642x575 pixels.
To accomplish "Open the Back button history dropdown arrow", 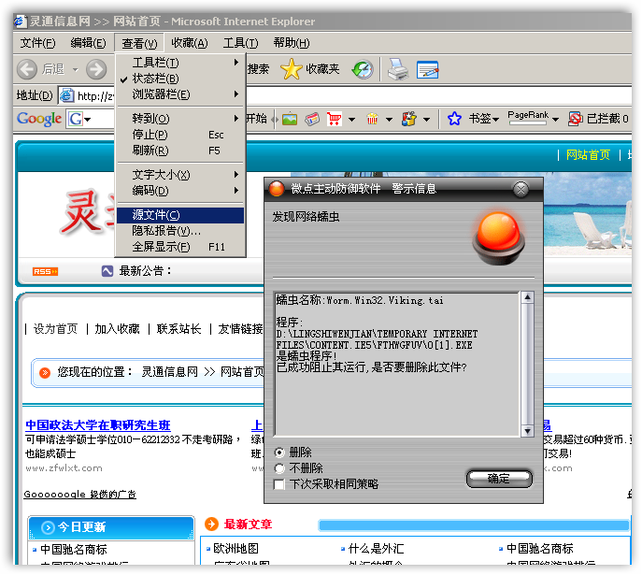I will 76,69.
